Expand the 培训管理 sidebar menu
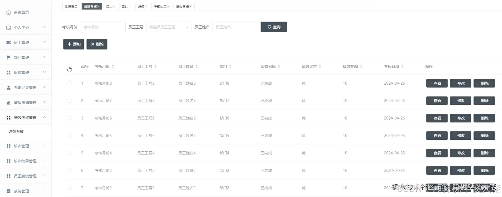 [x=26, y=146]
